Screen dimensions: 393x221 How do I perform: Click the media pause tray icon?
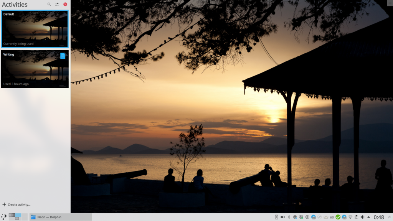click(x=307, y=217)
